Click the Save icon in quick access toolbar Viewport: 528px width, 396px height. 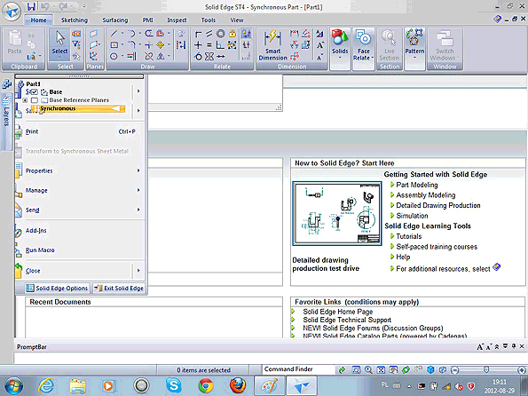tap(31, 6)
